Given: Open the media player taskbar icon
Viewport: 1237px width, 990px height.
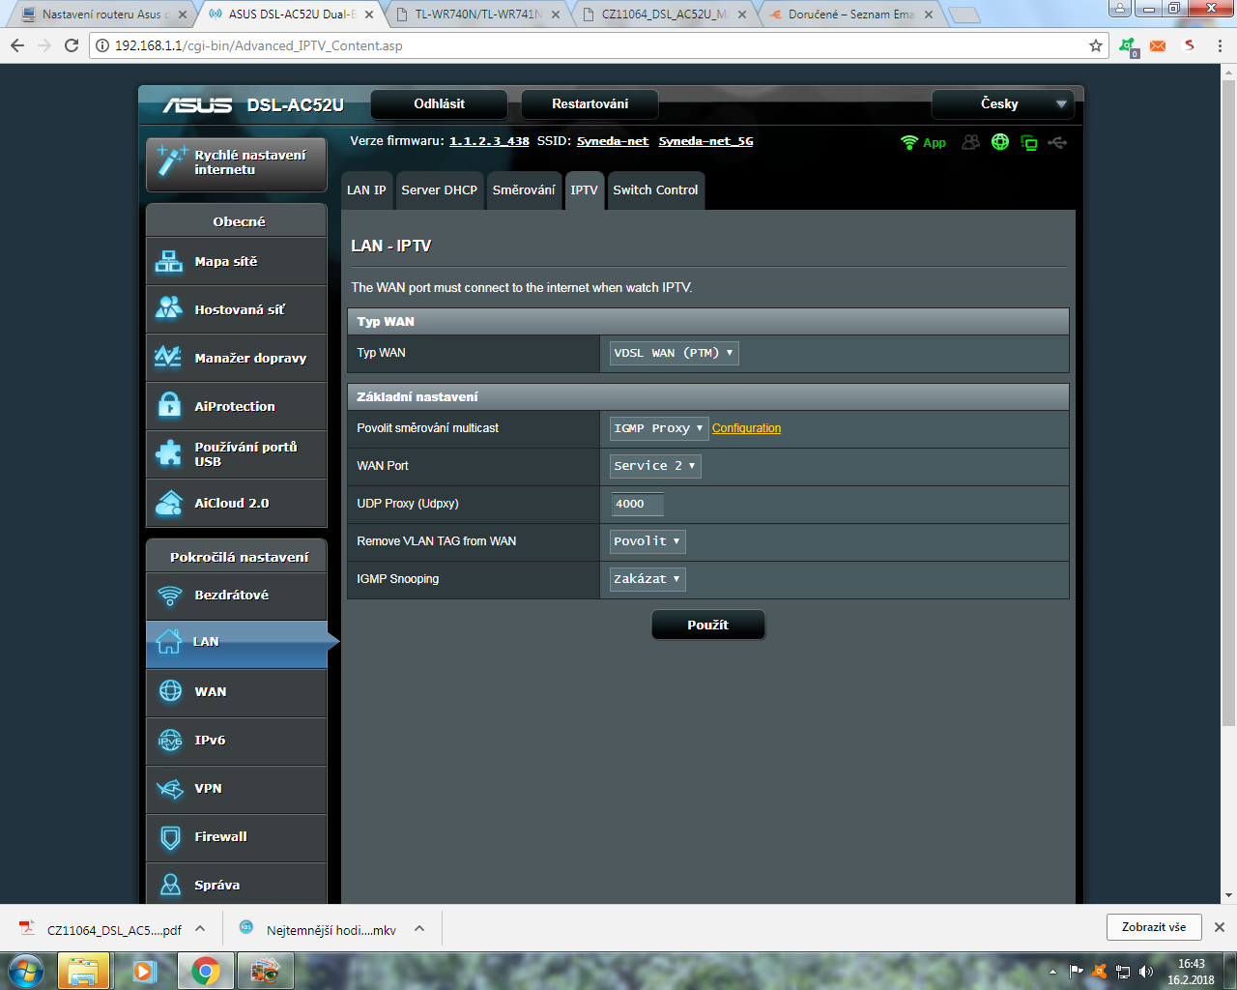Looking at the screenshot, I should pos(144,971).
